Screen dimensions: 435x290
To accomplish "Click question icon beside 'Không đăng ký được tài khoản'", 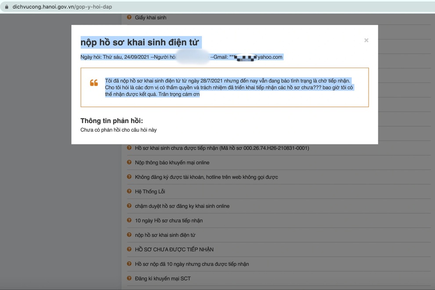I will coord(129,177).
